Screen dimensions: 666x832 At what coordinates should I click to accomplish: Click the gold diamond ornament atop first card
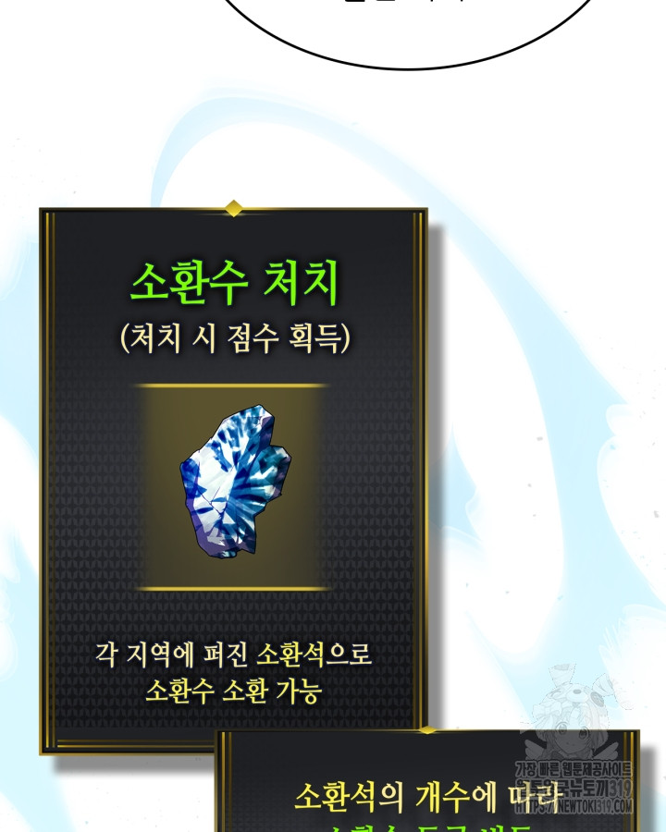[x=233, y=208]
